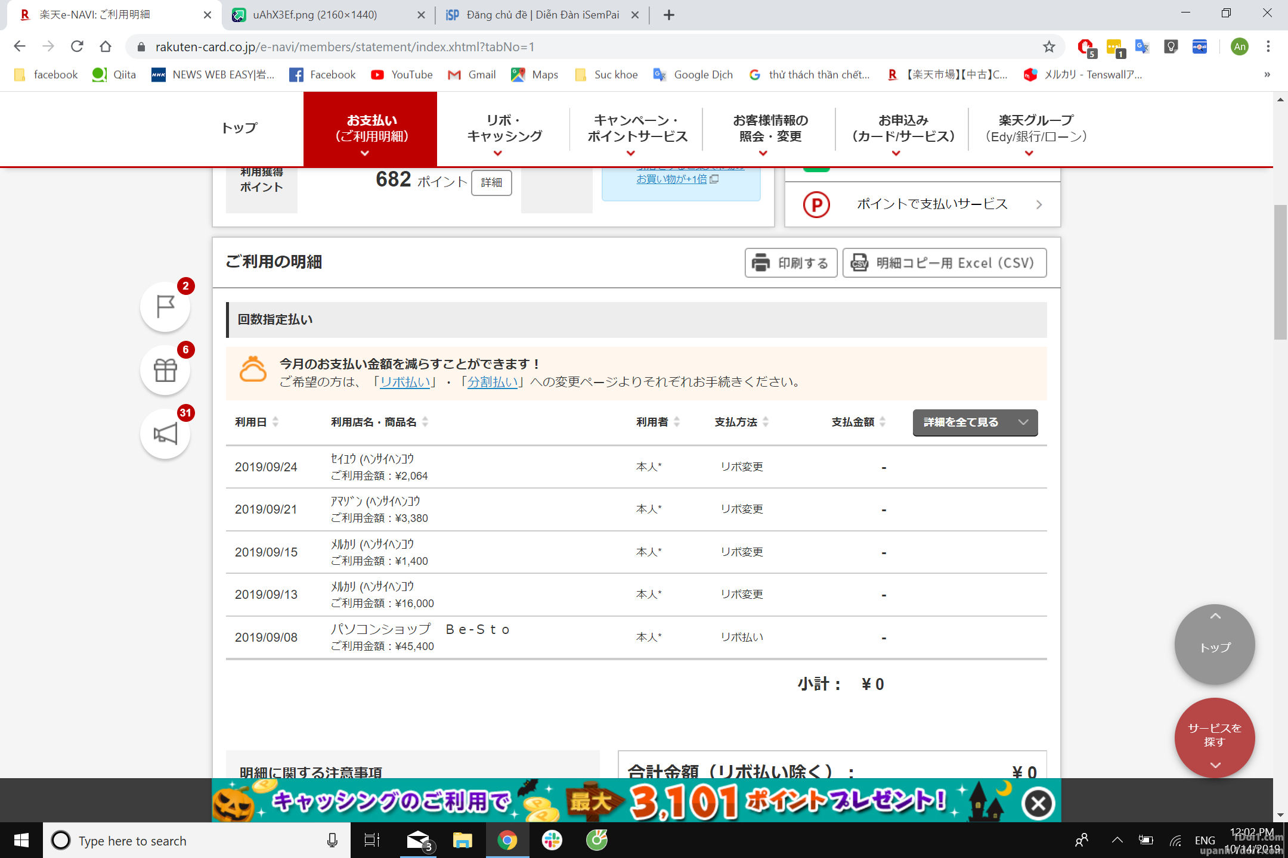
Task: Switch to the Diễn Đàn iSemPai tab
Action: (543, 15)
